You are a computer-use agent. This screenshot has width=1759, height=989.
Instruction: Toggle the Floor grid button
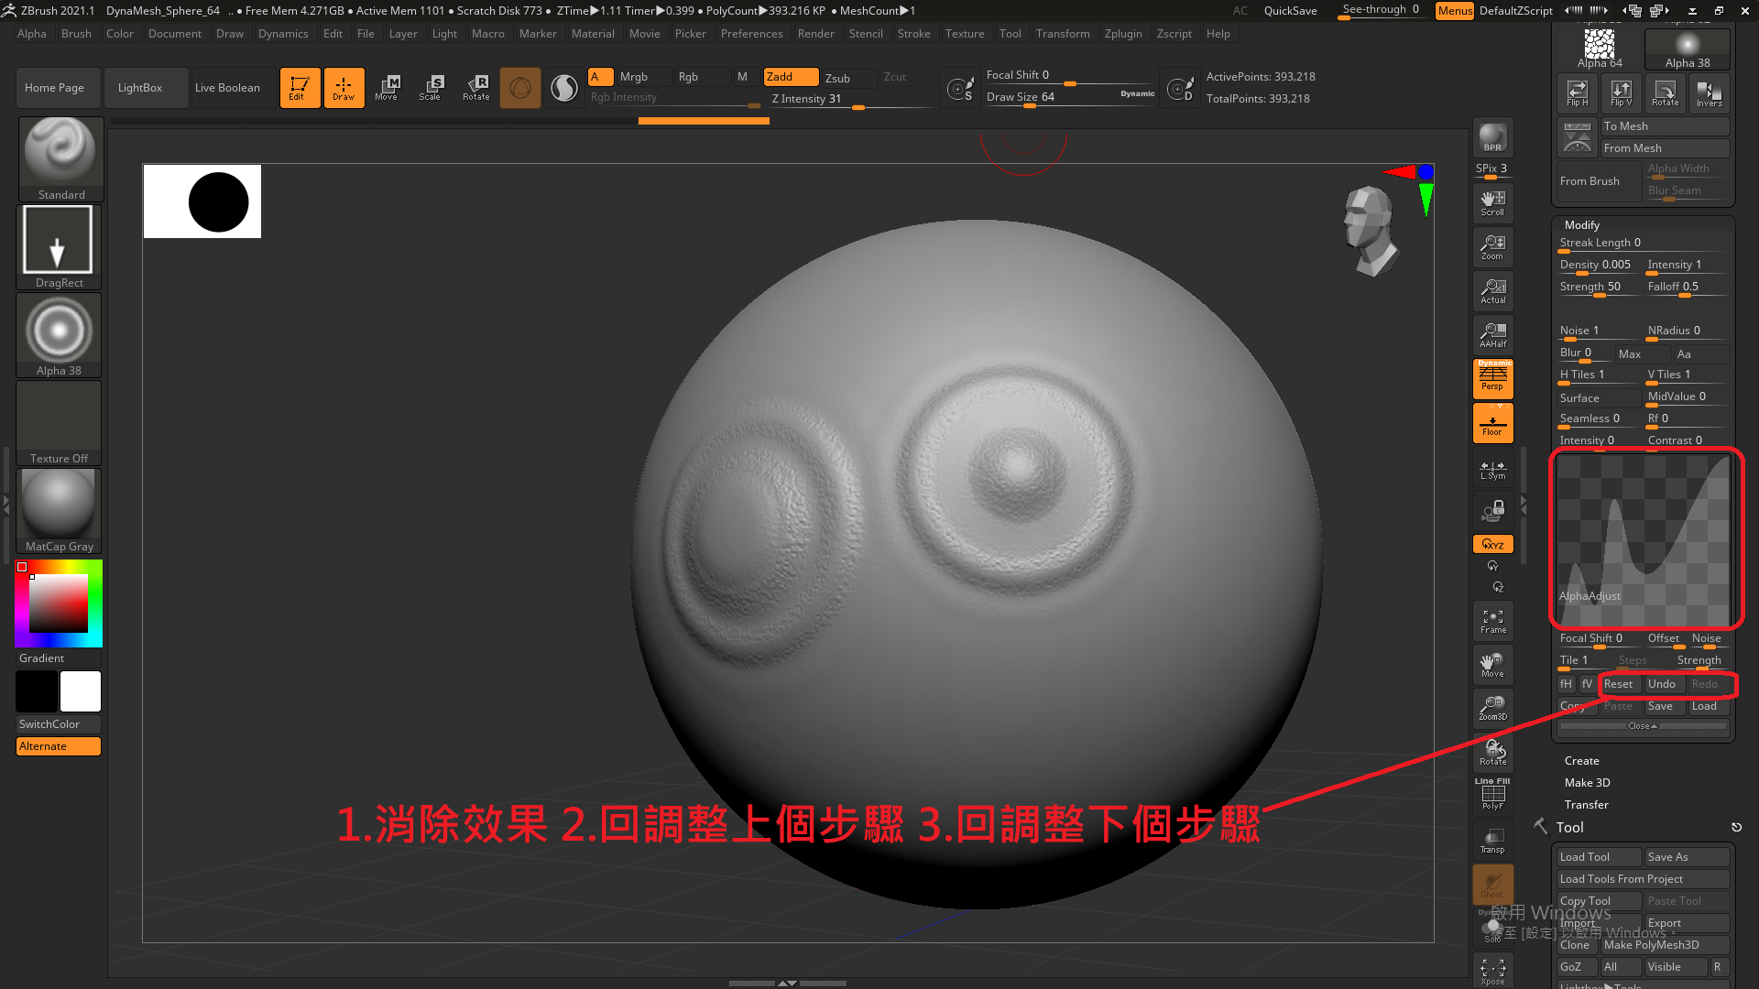(x=1492, y=424)
